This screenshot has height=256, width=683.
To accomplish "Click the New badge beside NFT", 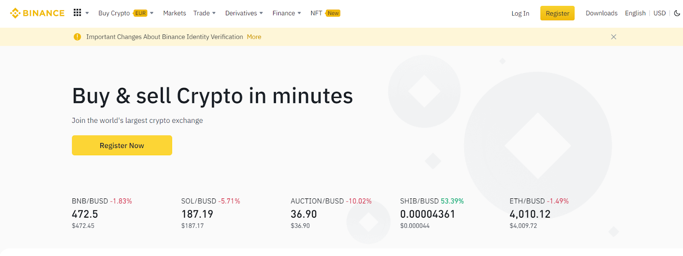I will tap(333, 13).
